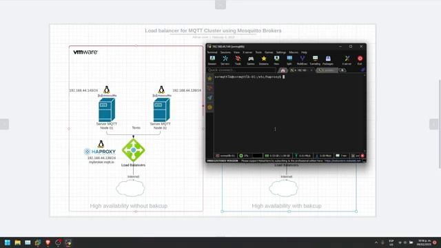Screen dimensions: 441x248
Task: Go to next page using right arrow
Action: (433, 124)
